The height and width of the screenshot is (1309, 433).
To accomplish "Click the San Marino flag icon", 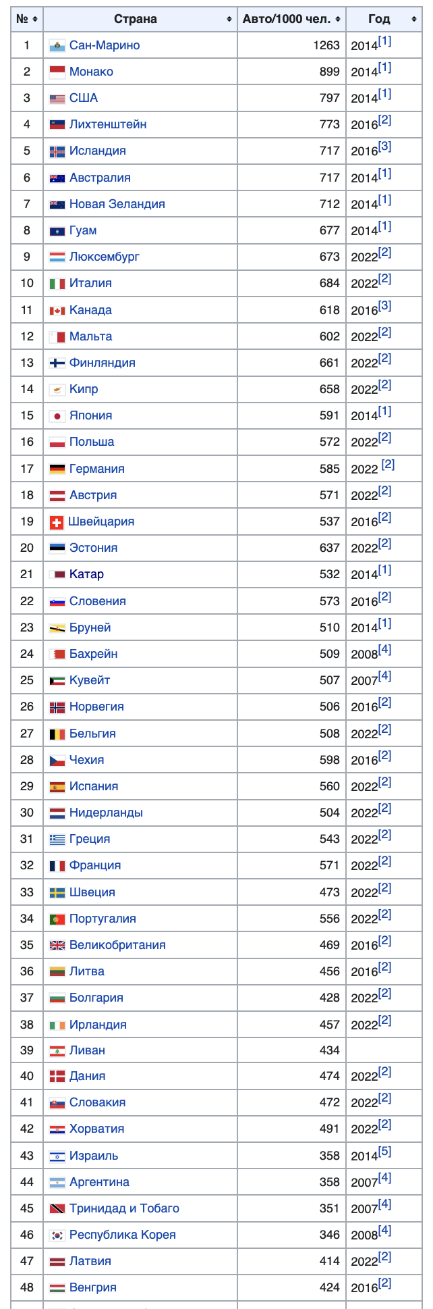I will pyautogui.click(x=57, y=46).
